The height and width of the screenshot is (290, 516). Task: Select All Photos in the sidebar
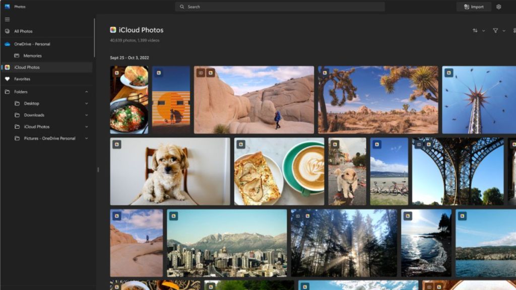click(x=24, y=31)
